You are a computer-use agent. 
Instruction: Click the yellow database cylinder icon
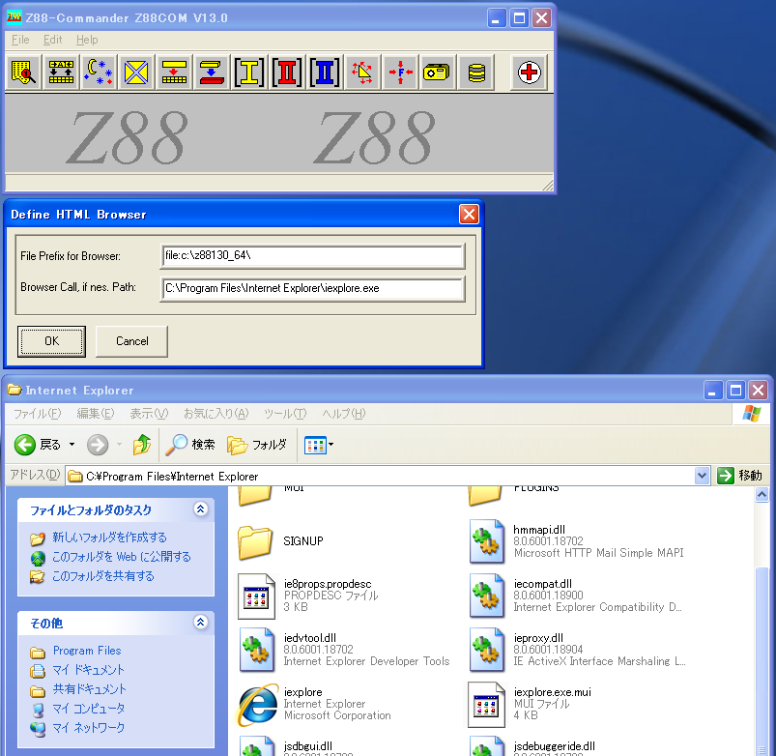476,73
